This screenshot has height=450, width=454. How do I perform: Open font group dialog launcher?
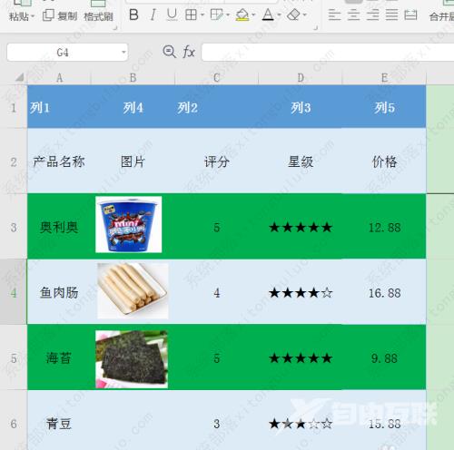[315, 28]
